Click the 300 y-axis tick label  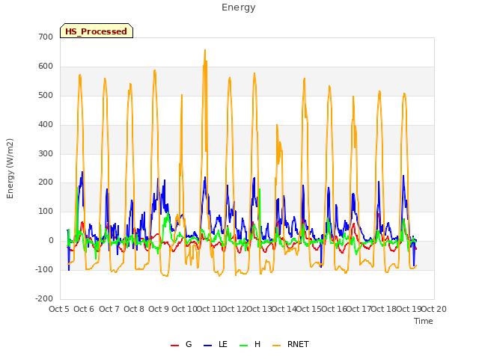point(46,153)
